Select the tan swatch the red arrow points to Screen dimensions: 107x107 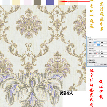[x=62, y=2]
